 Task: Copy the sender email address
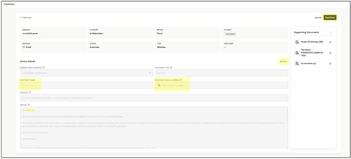click(x=44, y=68)
